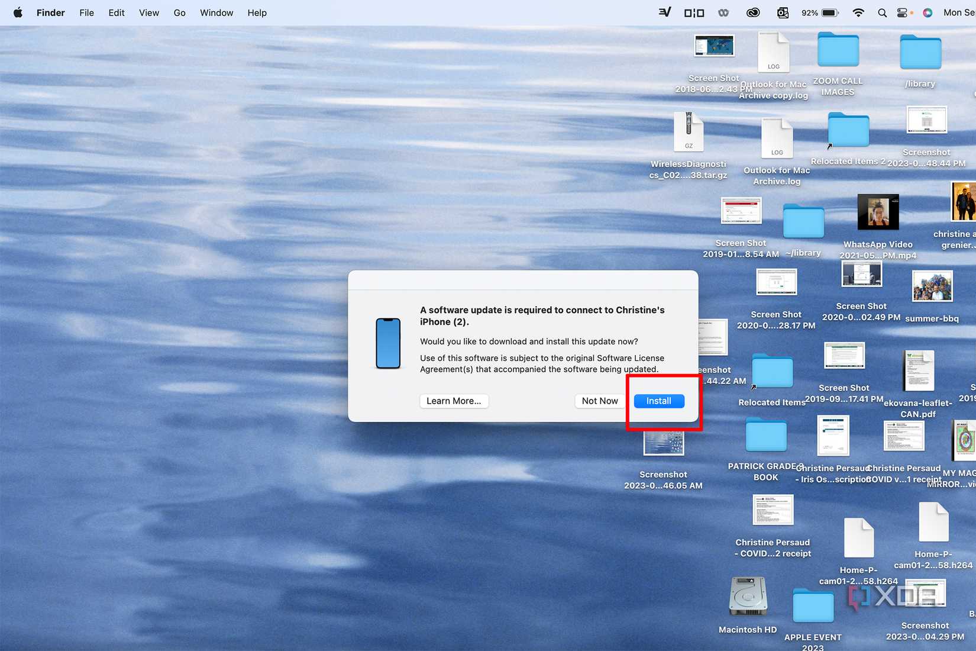The height and width of the screenshot is (651, 976).
Task: Select Screen Shot 2020-0 28.17 PM thumbnail
Action: click(776, 282)
